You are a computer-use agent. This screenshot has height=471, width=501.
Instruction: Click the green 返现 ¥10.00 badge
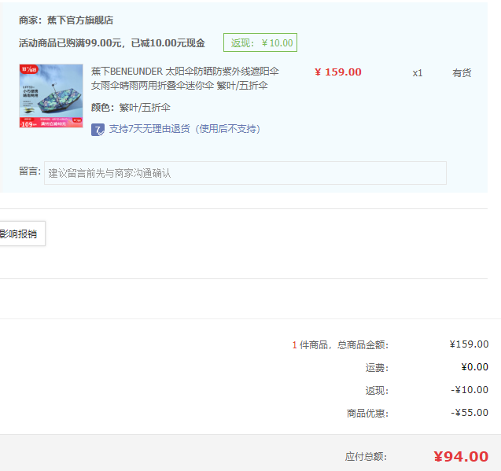pos(260,42)
